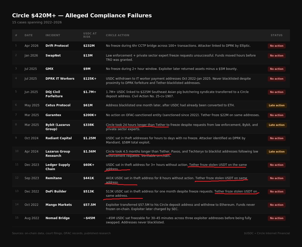
Task: Click the Sources footnote text
Action: click(x=61, y=233)
